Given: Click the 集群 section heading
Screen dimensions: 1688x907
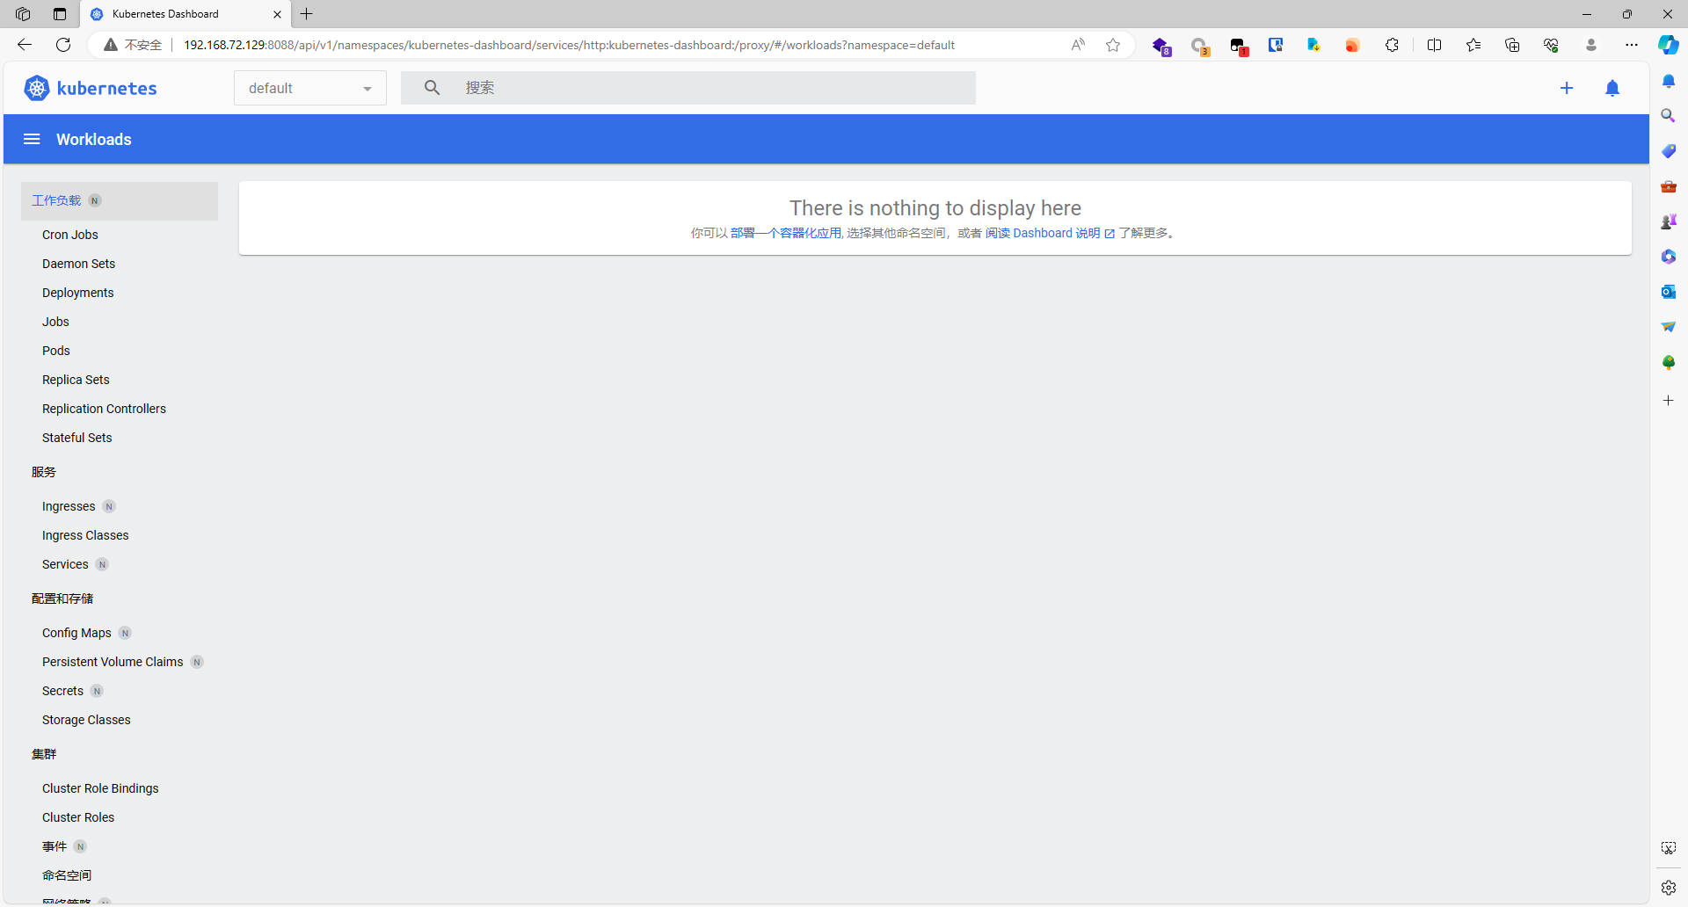Looking at the screenshot, I should point(44,754).
